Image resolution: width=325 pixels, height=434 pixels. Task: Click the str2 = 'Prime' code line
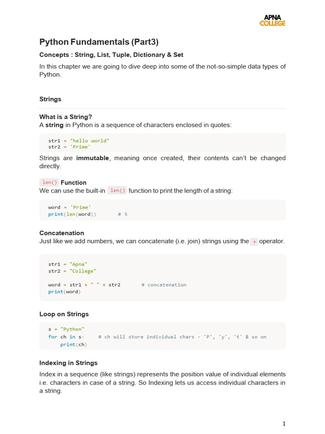pos(69,147)
